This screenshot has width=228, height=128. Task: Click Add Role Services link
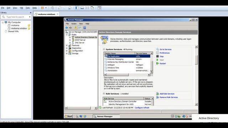coord(167,94)
